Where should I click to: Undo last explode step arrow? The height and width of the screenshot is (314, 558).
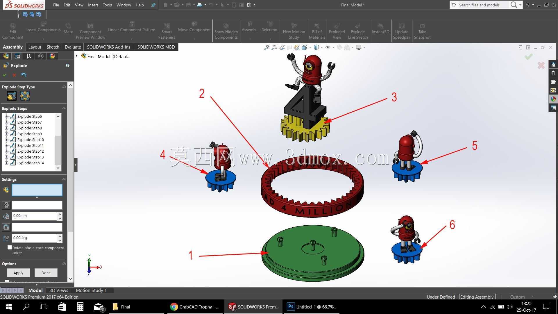[x=24, y=75]
